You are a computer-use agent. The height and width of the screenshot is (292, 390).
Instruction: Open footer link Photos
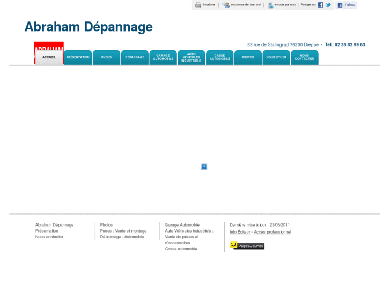[106, 225]
